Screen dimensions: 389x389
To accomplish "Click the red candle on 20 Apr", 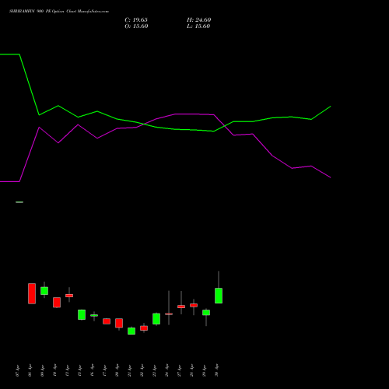I will pos(119,323).
